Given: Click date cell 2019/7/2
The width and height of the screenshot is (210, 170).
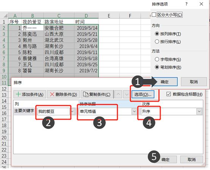Looking at the screenshot, I should [86, 71].
